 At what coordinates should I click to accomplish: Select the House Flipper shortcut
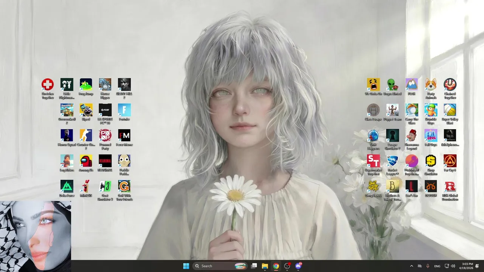pyautogui.click(x=105, y=85)
